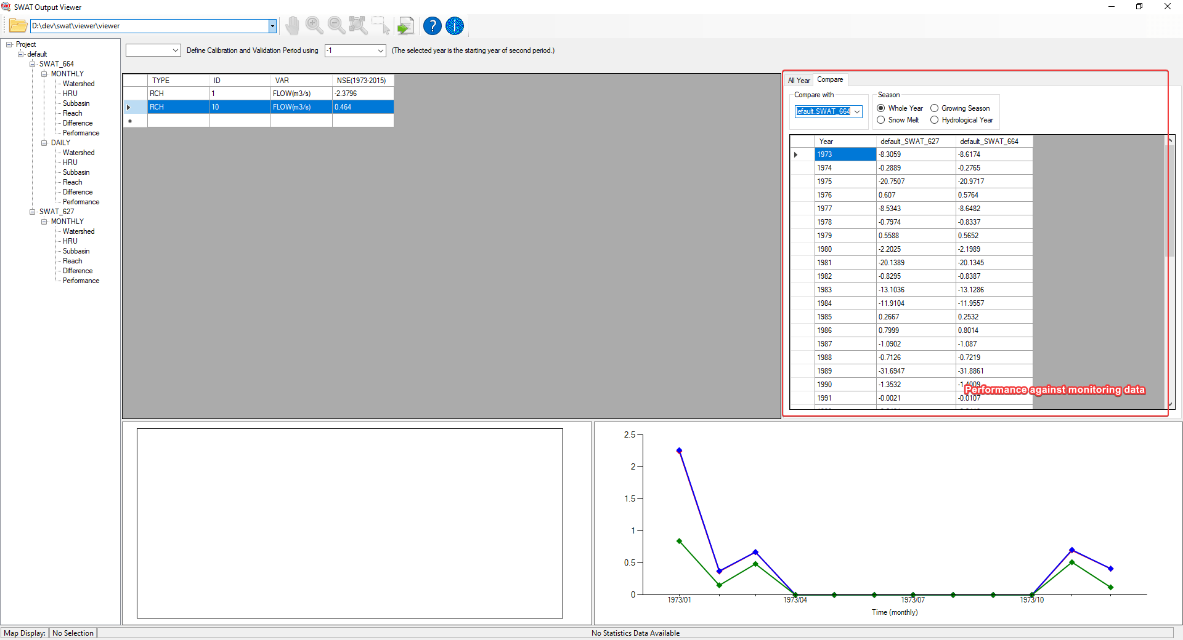Select Watershed under the DAILY node
The height and width of the screenshot is (640, 1183).
pyautogui.click(x=79, y=153)
